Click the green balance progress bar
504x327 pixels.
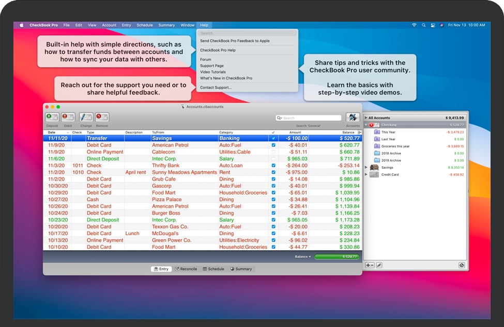[336, 256]
